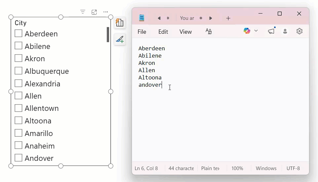The image size is (318, 182).
Task: Open the account profile icon
Action: (x=285, y=31)
